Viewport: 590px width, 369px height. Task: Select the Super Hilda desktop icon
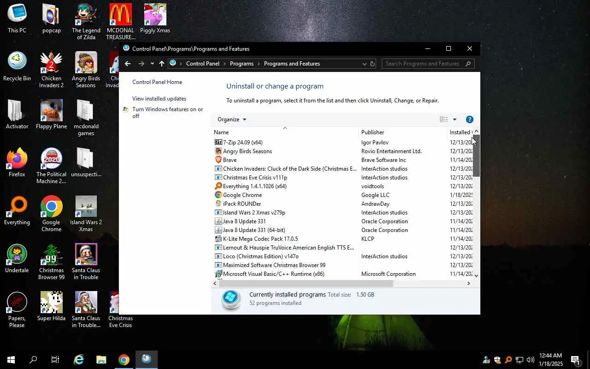click(x=51, y=307)
